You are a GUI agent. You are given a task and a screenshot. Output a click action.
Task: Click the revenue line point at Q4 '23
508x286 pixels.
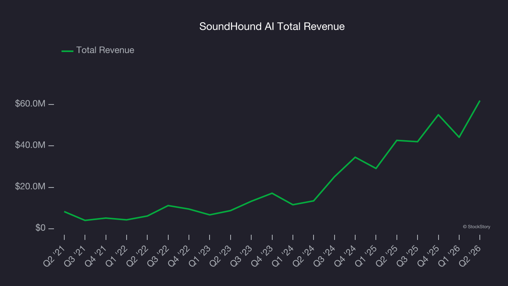tap(272, 193)
